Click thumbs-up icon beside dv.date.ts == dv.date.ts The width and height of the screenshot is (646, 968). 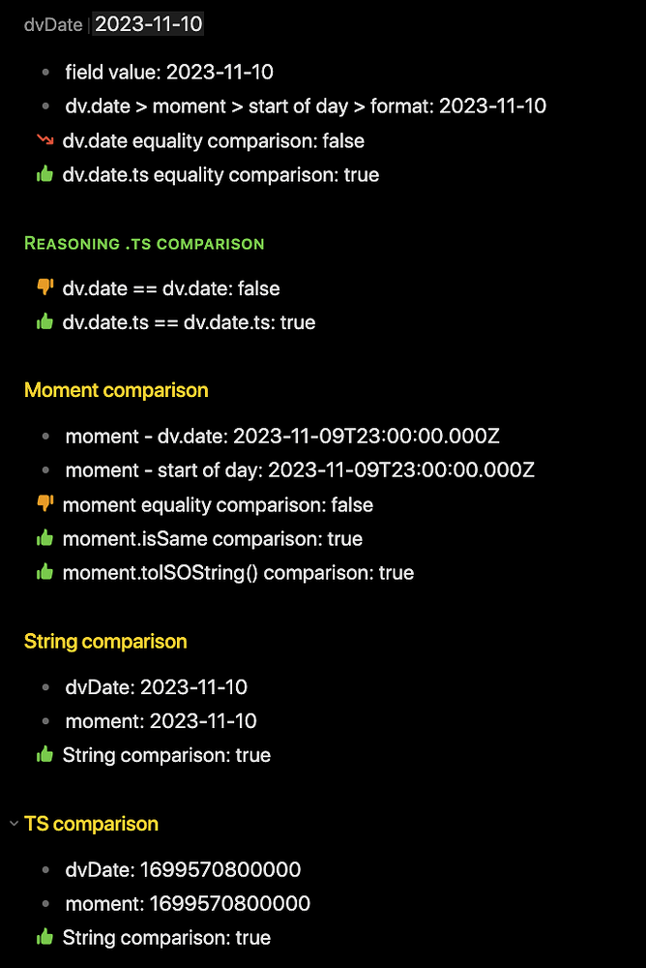point(44,322)
